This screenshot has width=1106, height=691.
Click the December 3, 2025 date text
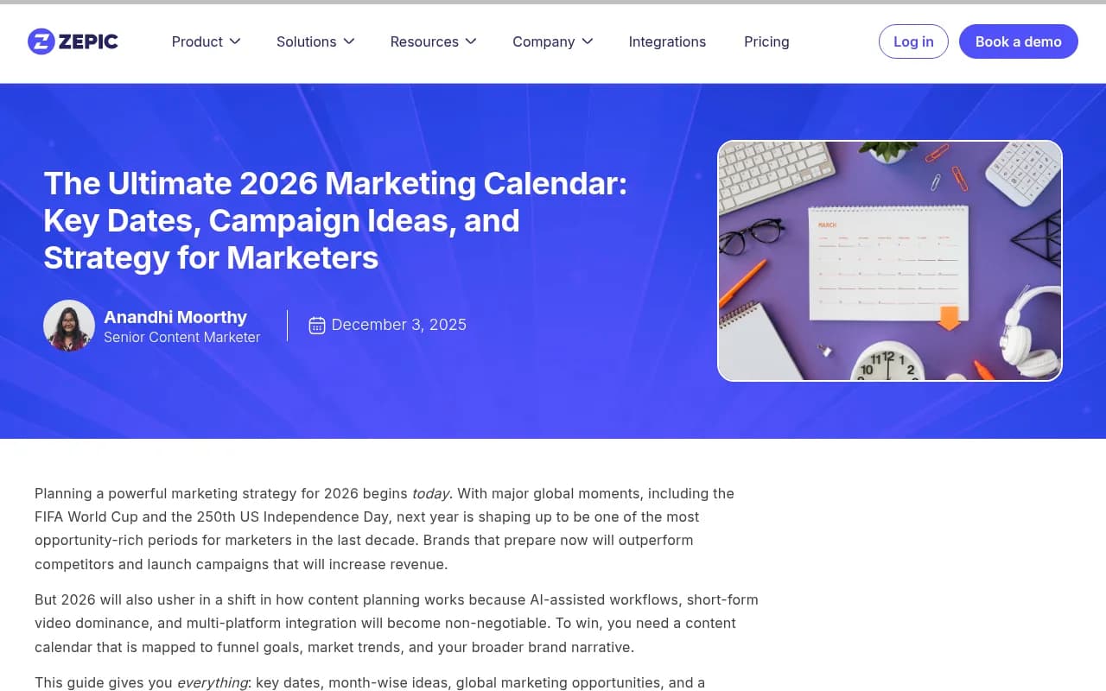point(399,325)
